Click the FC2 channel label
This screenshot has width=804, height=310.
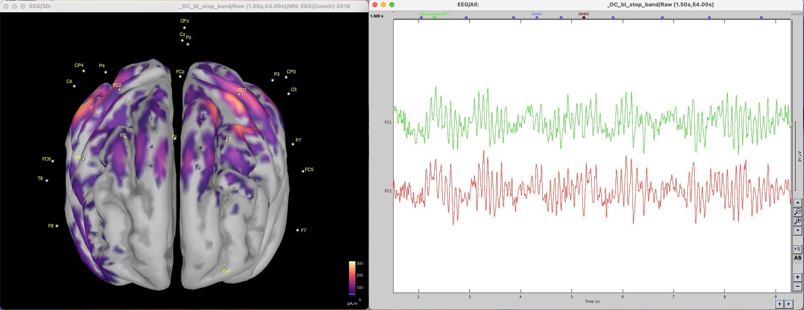click(388, 191)
